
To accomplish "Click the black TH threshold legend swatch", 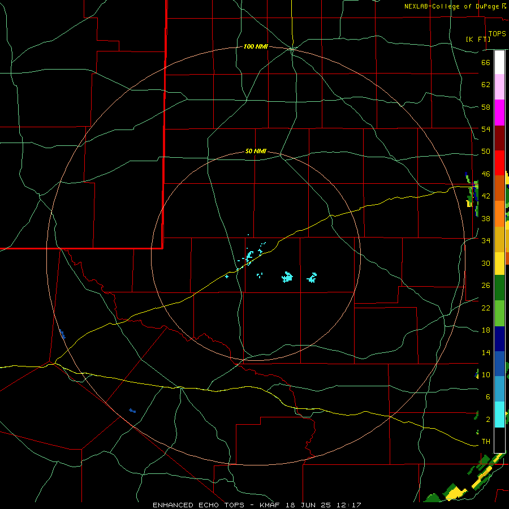I will click(499, 440).
